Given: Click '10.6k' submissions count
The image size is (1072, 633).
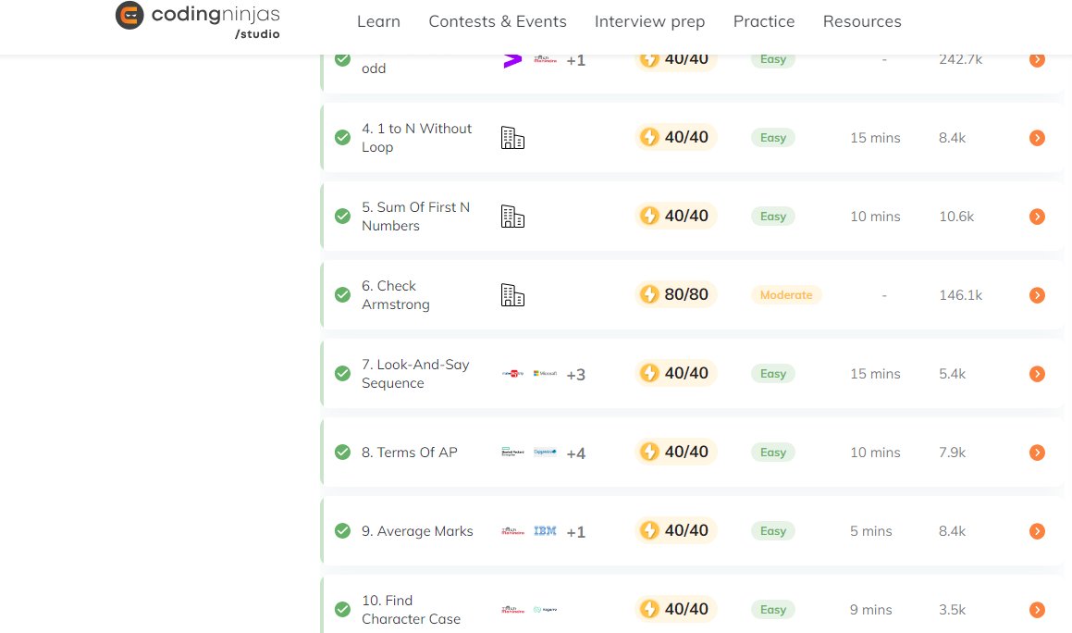Looking at the screenshot, I should coord(956,217).
